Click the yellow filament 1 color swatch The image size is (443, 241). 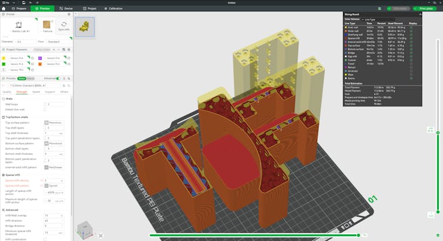coord(4,58)
